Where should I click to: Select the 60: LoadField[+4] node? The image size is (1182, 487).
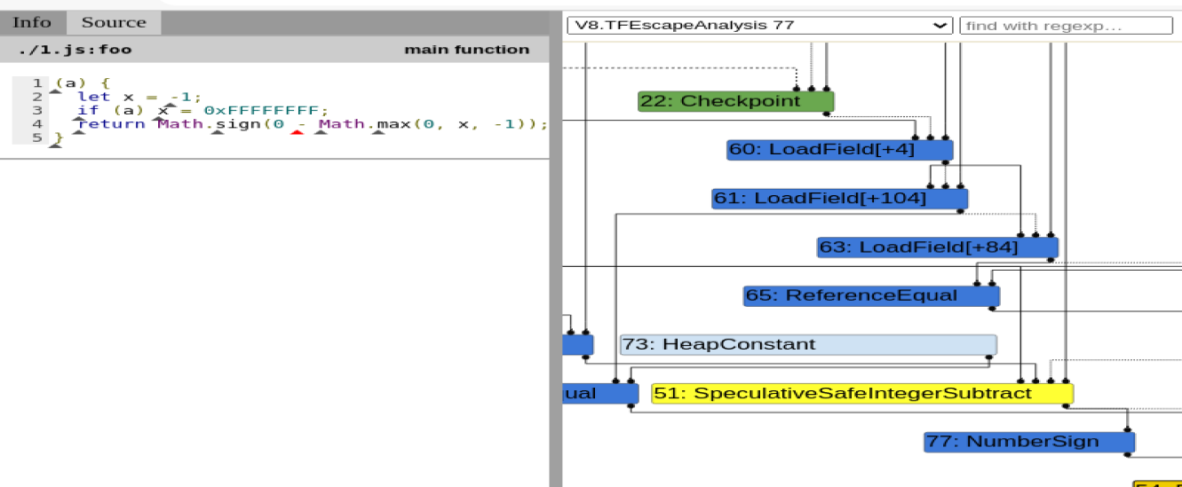click(x=838, y=150)
